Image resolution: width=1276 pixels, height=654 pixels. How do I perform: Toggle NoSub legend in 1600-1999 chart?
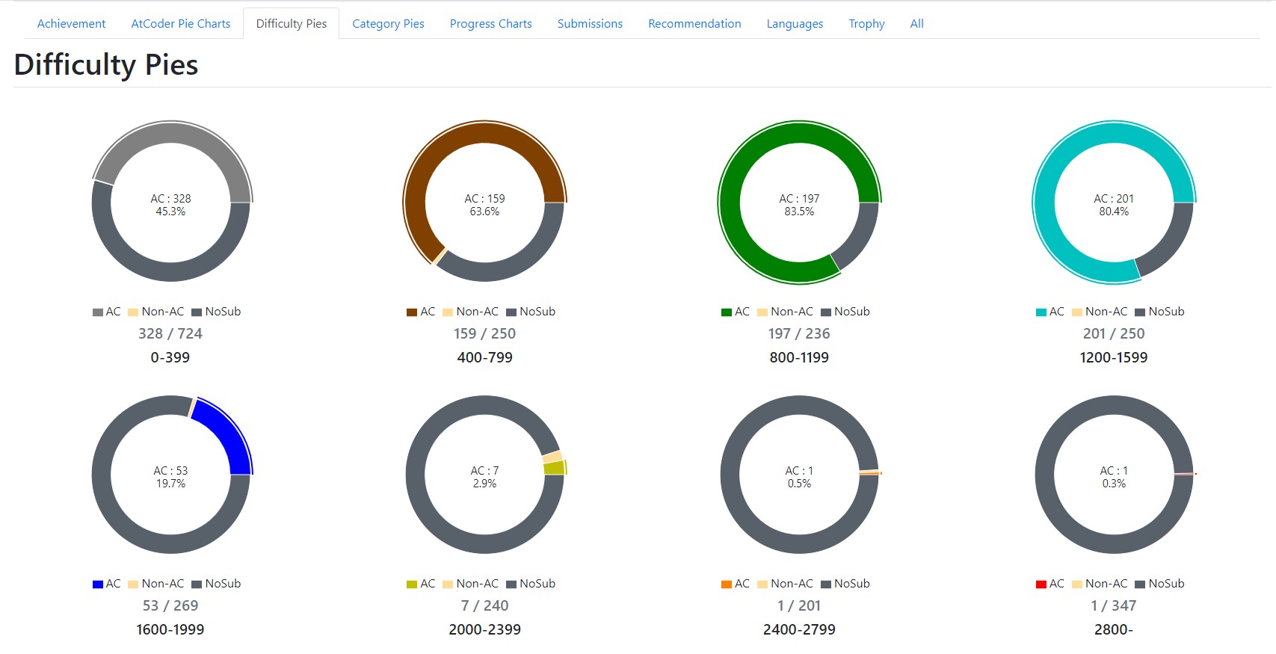(216, 584)
